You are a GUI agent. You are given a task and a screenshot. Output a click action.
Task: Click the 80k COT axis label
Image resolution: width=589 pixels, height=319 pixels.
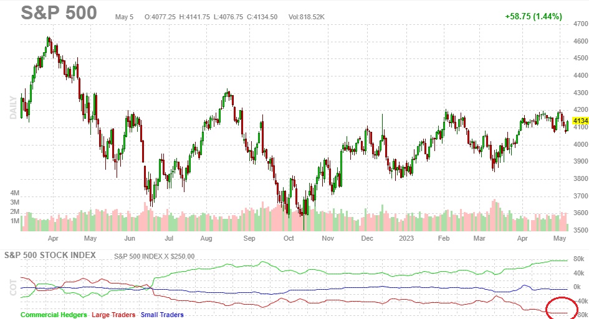pyautogui.click(x=579, y=259)
